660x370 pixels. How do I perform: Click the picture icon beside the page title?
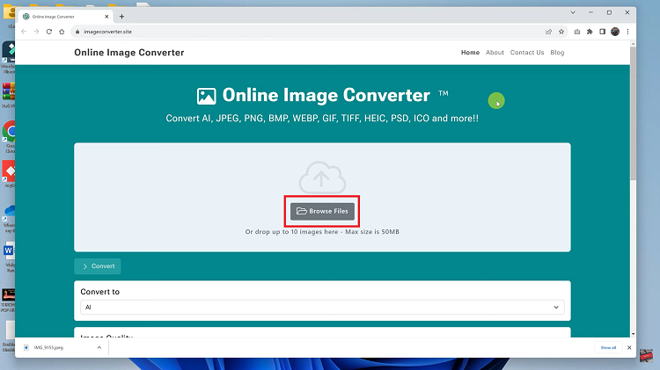click(x=206, y=97)
